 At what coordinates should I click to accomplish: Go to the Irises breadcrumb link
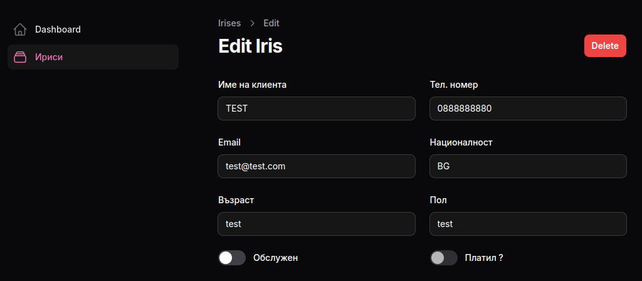click(229, 23)
